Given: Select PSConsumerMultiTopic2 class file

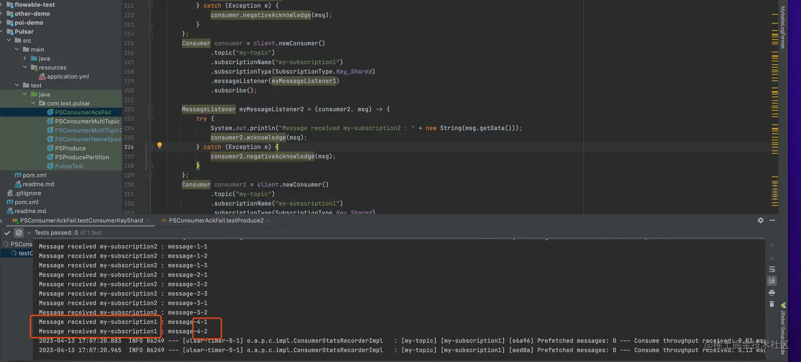Looking at the screenshot, I should click(x=84, y=130).
